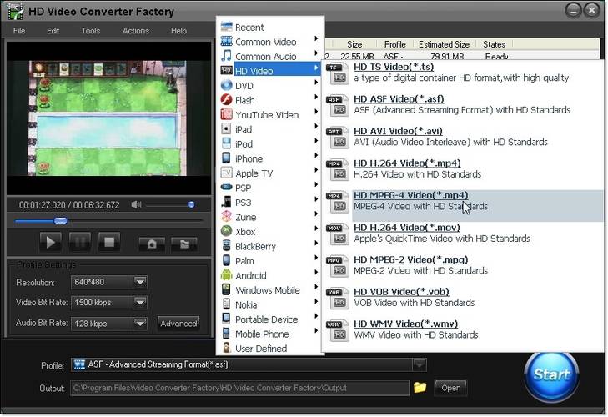Click the BlackBerry phone icon
This screenshot has width=608, height=417.
click(227, 246)
